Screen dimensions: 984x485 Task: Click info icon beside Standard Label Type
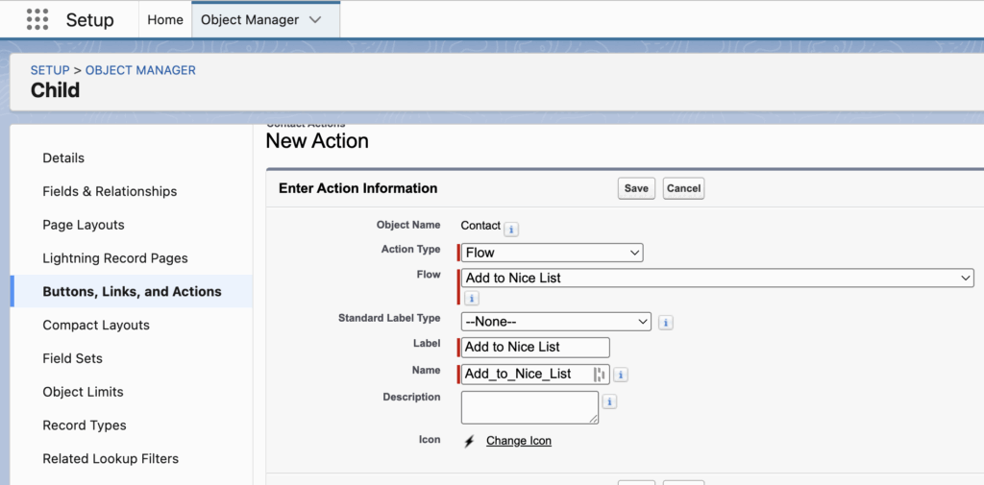click(666, 323)
